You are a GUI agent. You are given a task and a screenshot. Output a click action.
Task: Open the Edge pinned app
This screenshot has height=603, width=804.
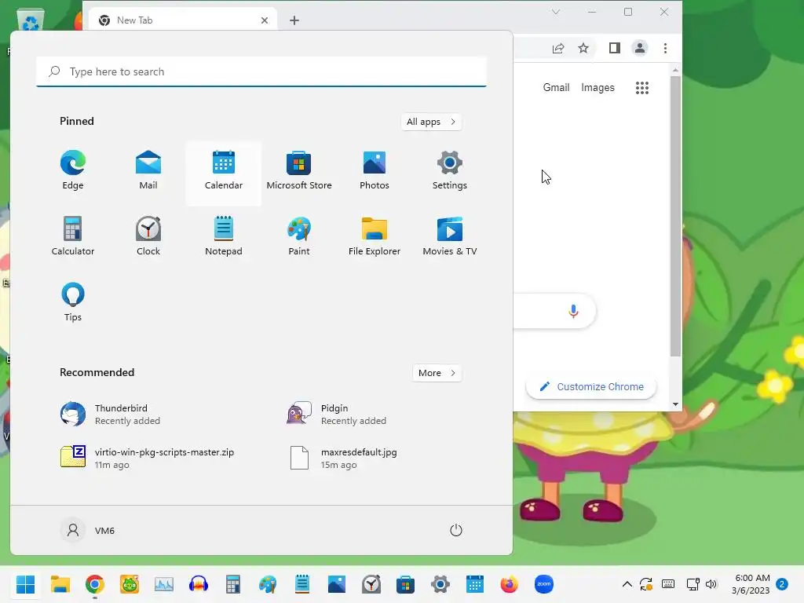(x=73, y=170)
